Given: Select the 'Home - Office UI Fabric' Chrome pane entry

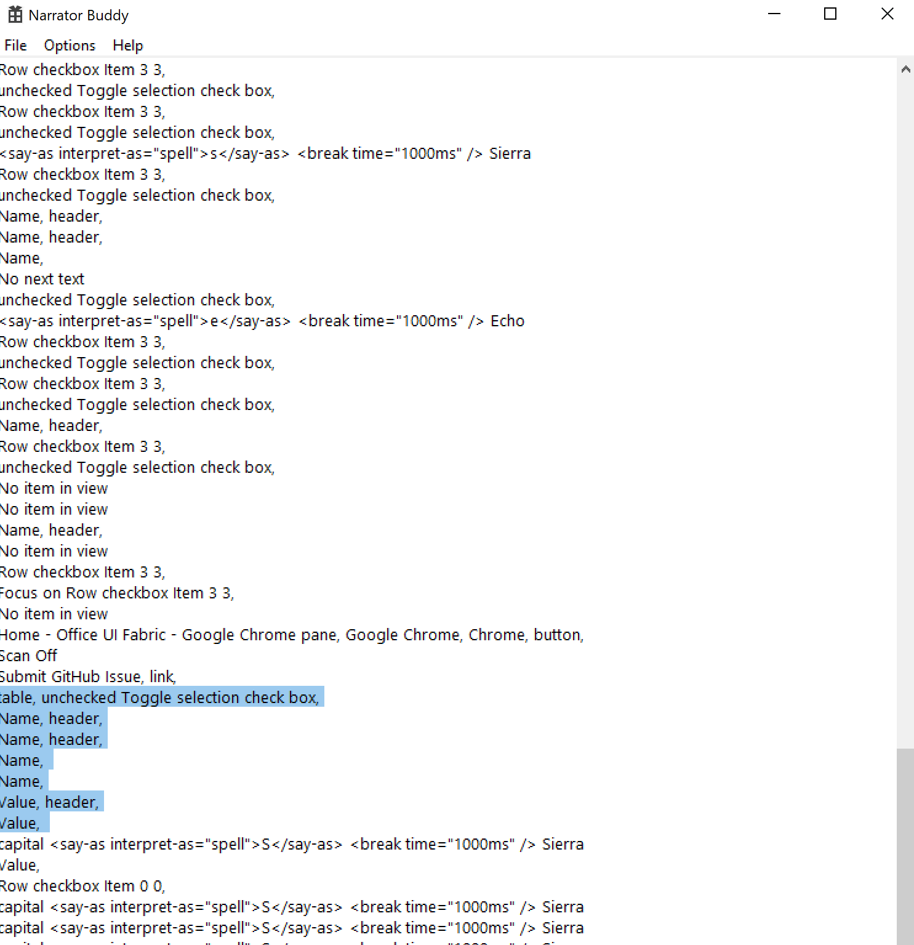Looking at the screenshot, I should click(x=291, y=634).
